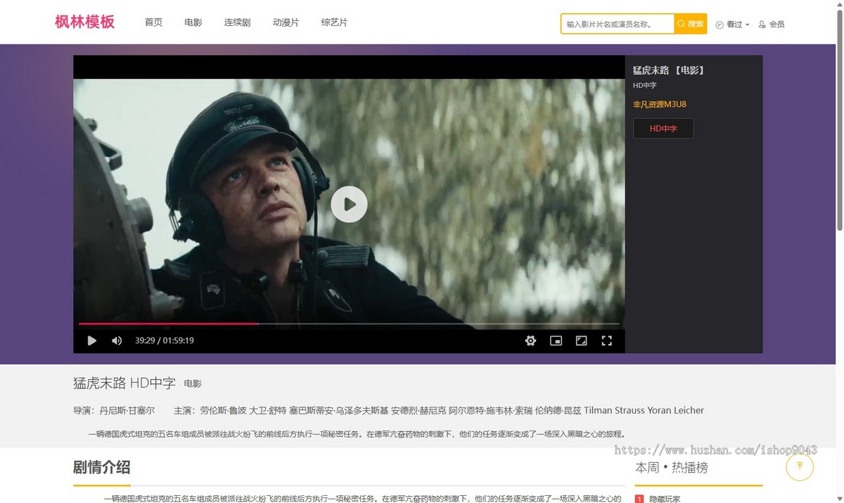Click the watched-history clock icon
The image size is (844, 503).
(x=720, y=25)
